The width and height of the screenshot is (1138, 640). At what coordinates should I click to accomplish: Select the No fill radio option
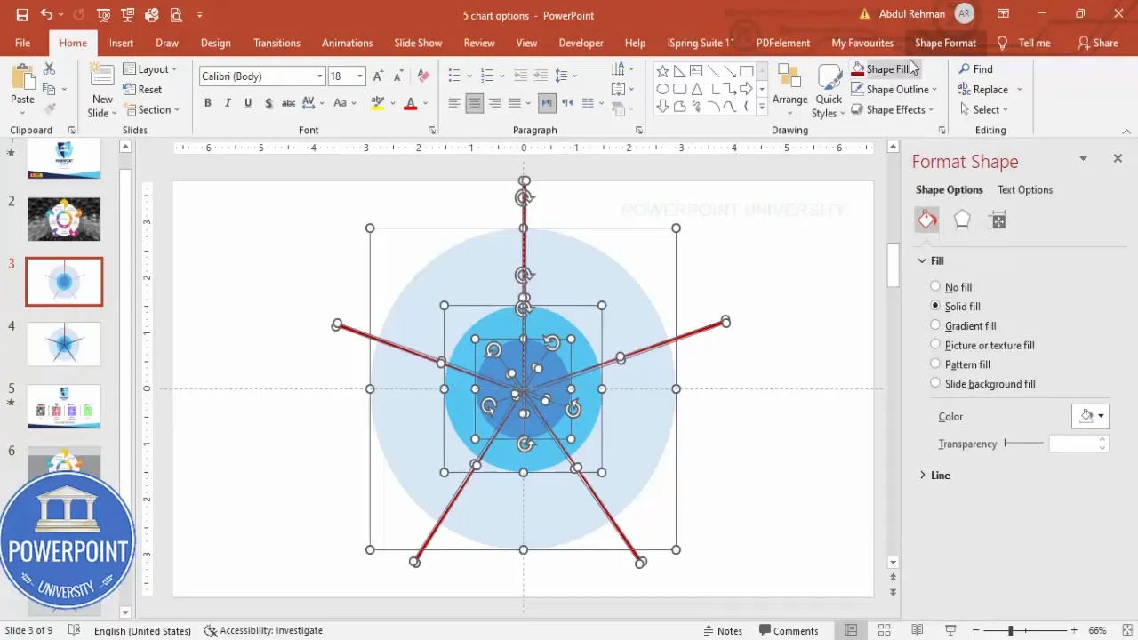tap(935, 287)
